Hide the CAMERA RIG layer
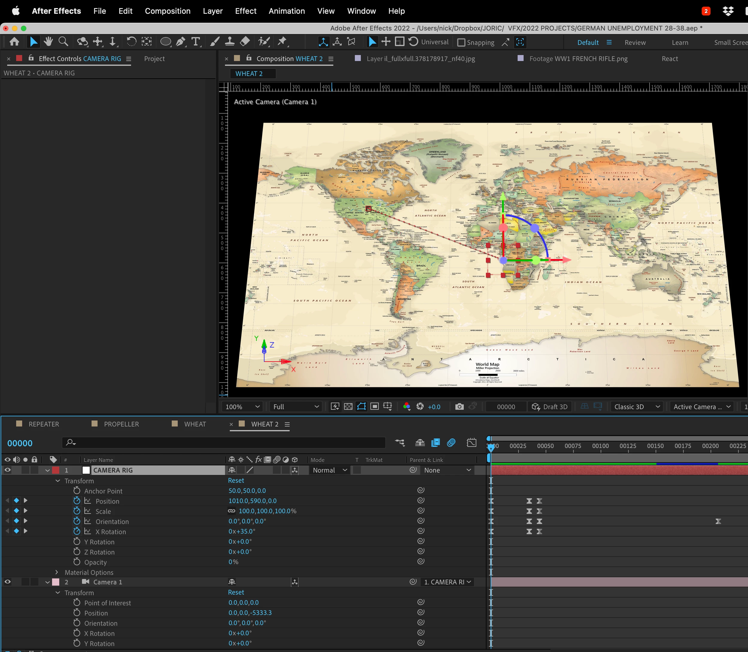748x652 pixels. (x=7, y=470)
